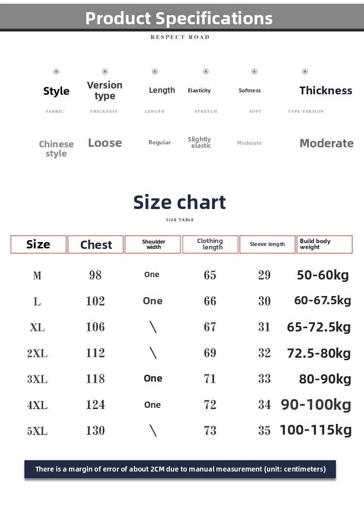
Task: Select the Clothing length header box
Action: click(210, 245)
